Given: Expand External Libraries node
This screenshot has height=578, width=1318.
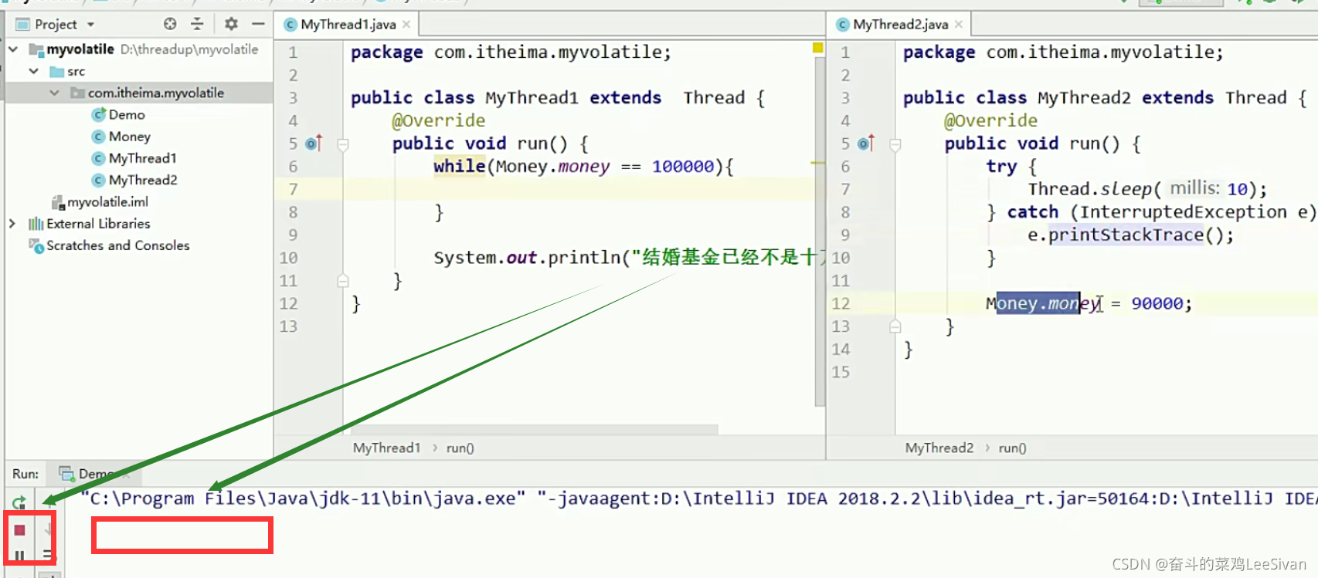Looking at the screenshot, I should point(12,223).
